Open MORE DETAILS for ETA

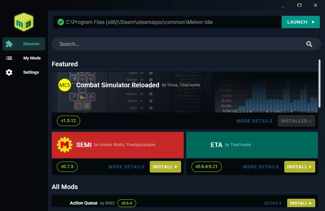[x=261, y=167]
